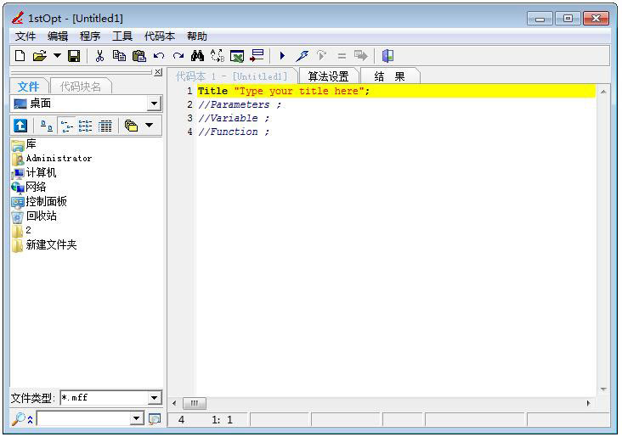
Task: Switch to the 算法设置 tab
Action: tap(329, 76)
